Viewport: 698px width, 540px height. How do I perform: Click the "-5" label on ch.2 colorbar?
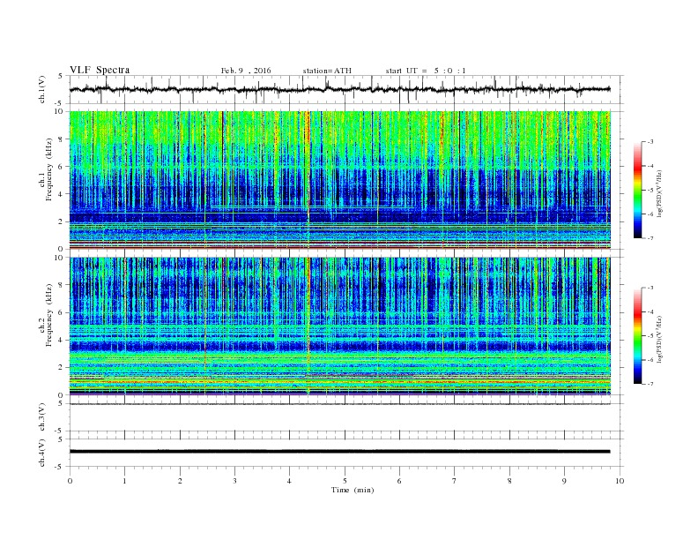pyautogui.click(x=650, y=336)
